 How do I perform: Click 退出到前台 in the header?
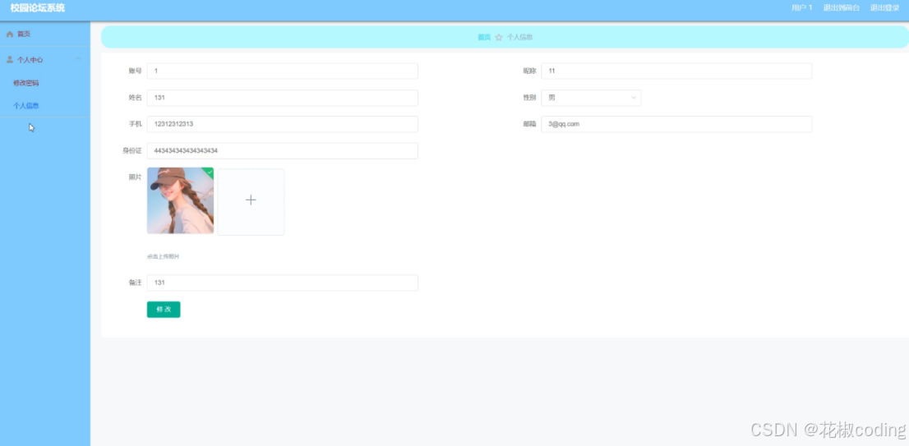pyautogui.click(x=841, y=8)
